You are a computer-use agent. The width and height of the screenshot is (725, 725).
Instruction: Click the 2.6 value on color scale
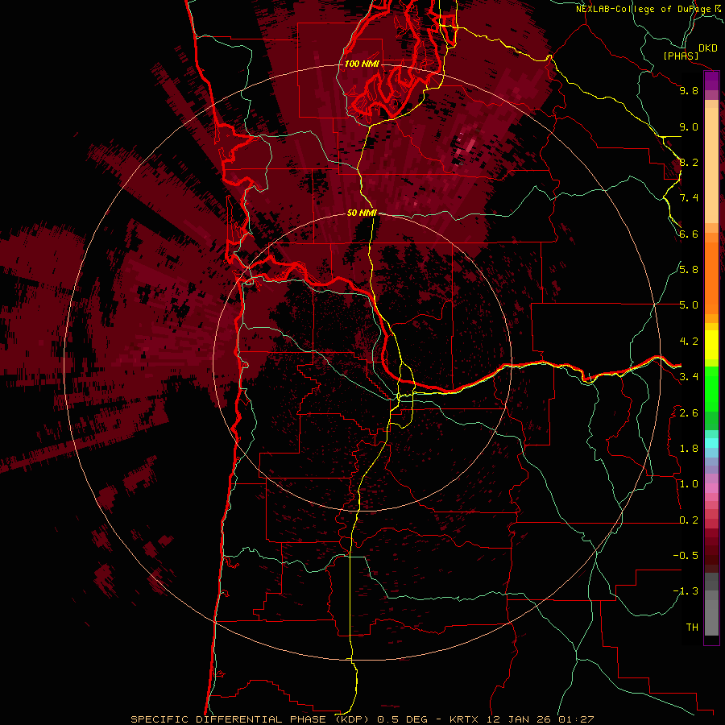[689, 413]
